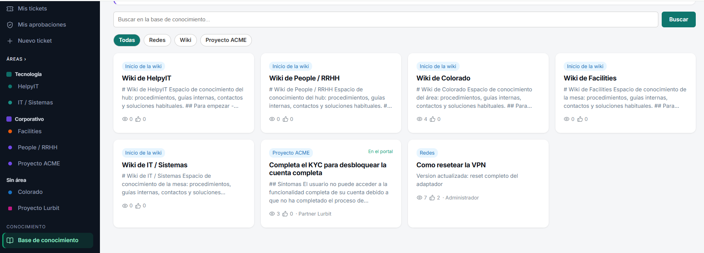Click the book icon beside Base de conocimiento
704x253 pixels.
(10, 240)
